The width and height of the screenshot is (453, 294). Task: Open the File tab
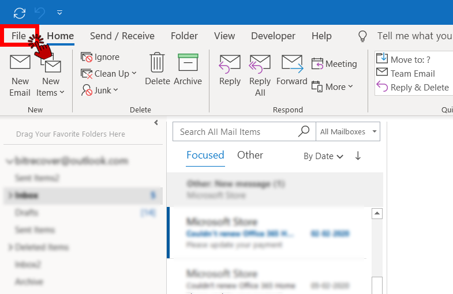[19, 36]
